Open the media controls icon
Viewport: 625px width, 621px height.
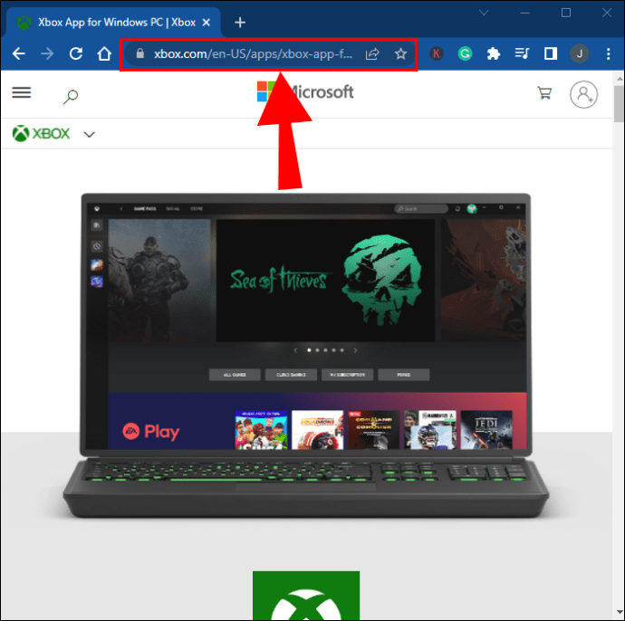522,53
